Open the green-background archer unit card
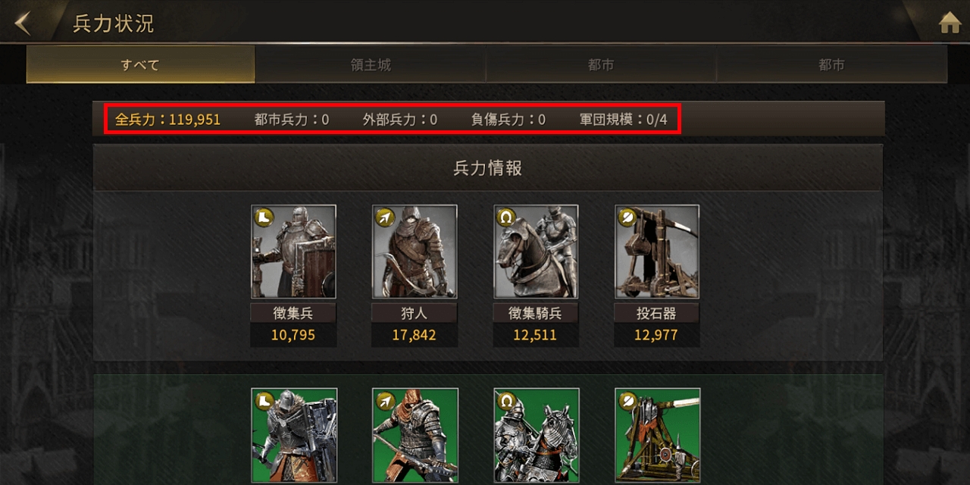 click(415, 436)
